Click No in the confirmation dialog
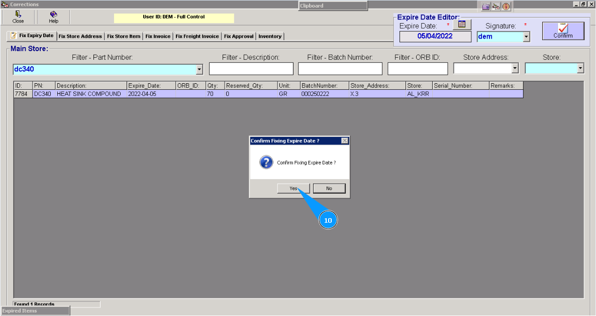 coord(329,189)
